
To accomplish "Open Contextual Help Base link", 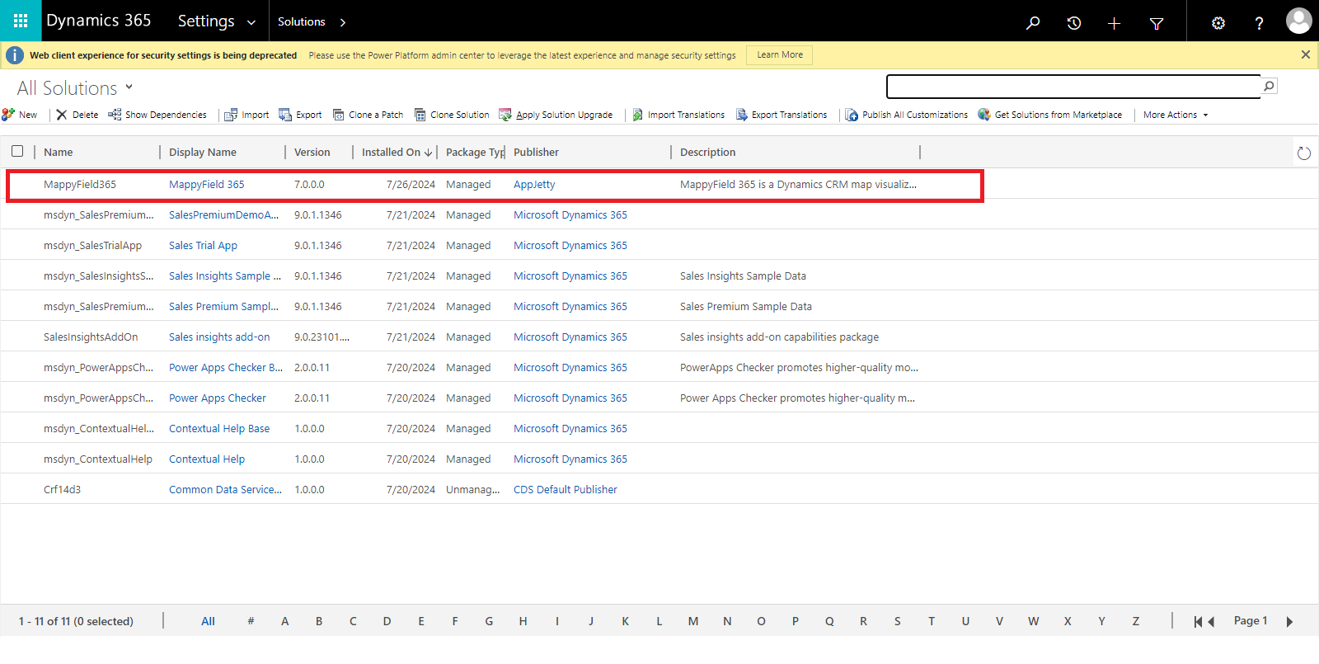I will pyautogui.click(x=219, y=428).
